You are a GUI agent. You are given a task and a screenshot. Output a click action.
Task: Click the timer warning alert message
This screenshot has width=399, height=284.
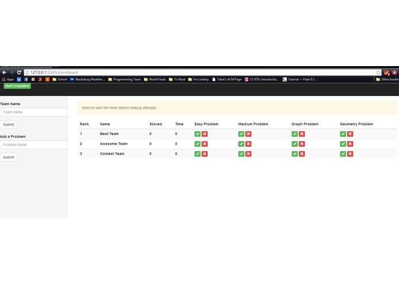pyautogui.click(x=237, y=108)
